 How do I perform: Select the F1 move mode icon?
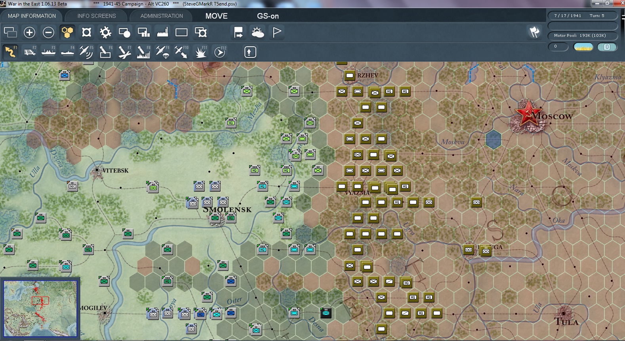[x=10, y=52]
